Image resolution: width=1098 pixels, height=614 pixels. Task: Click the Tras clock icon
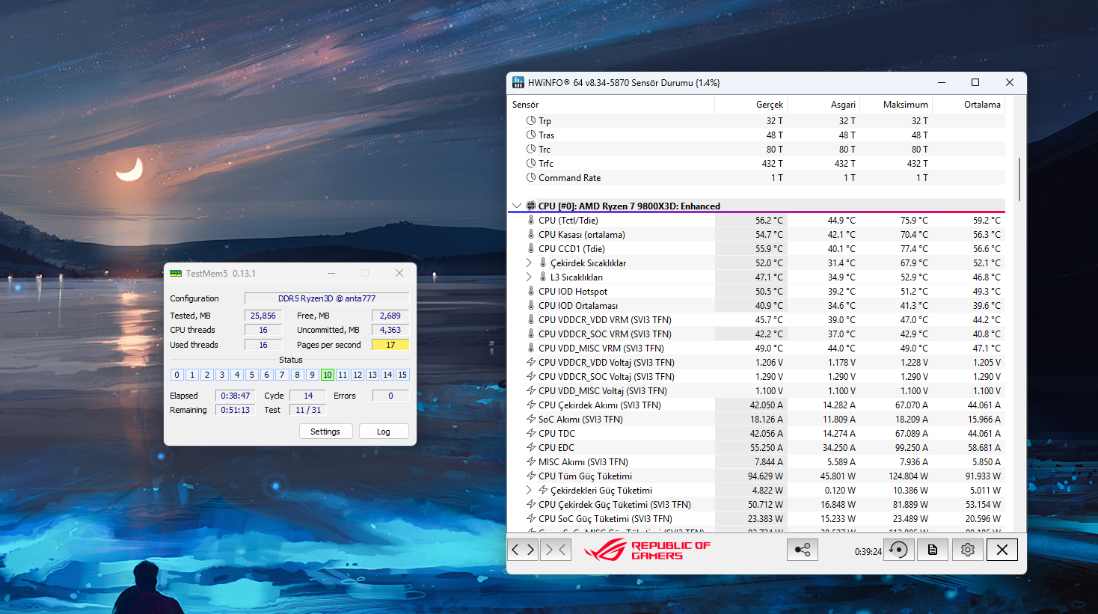(x=531, y=135)
